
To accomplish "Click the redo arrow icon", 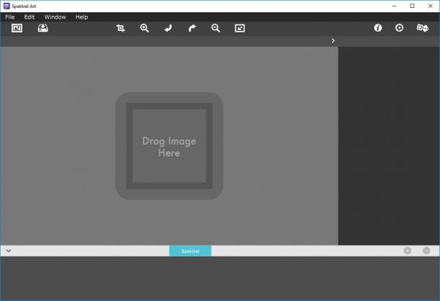I will coord(192,28).
